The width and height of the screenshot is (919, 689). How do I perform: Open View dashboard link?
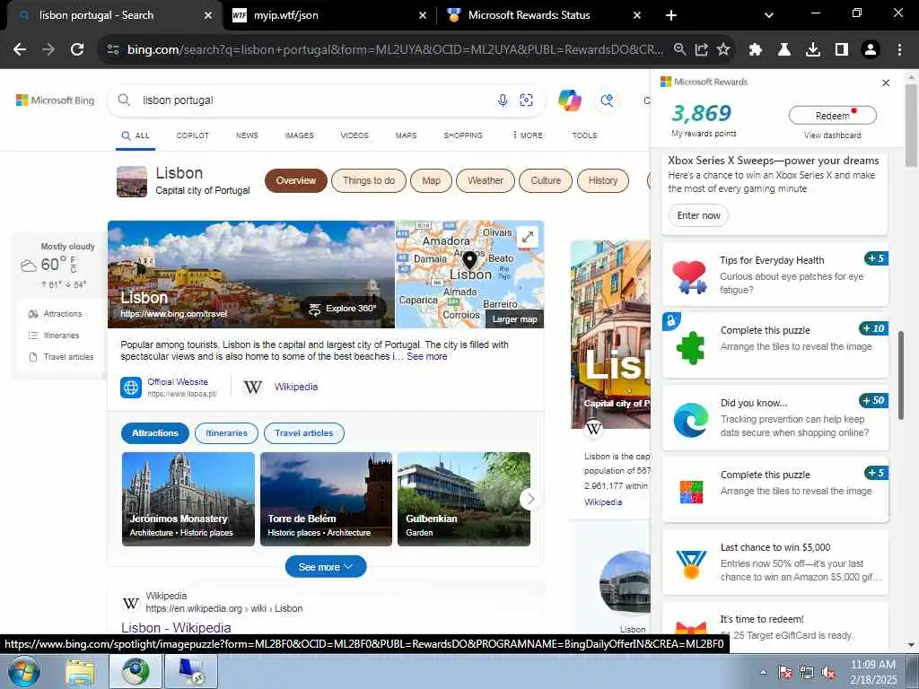832,135
